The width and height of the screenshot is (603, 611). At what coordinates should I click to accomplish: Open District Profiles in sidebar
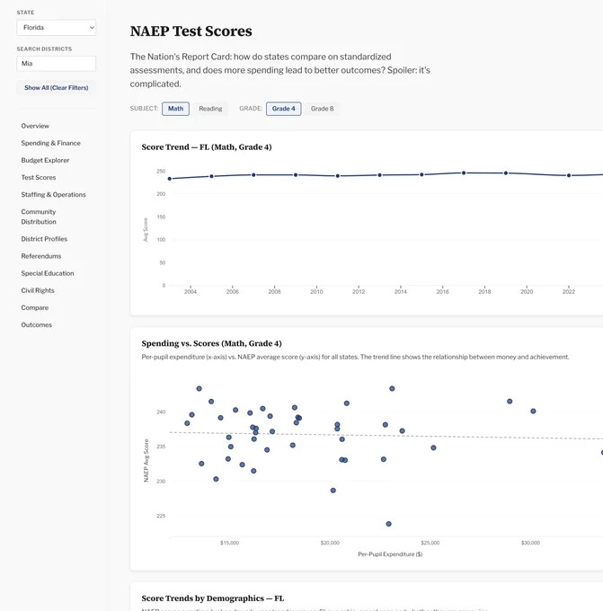(x=44, y=239)
